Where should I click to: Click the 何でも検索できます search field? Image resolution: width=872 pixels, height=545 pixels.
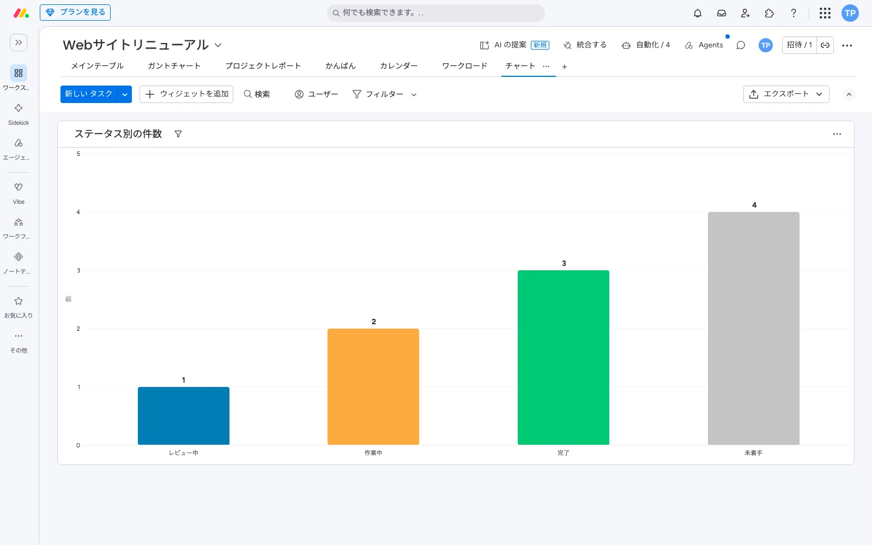[436, 13]
